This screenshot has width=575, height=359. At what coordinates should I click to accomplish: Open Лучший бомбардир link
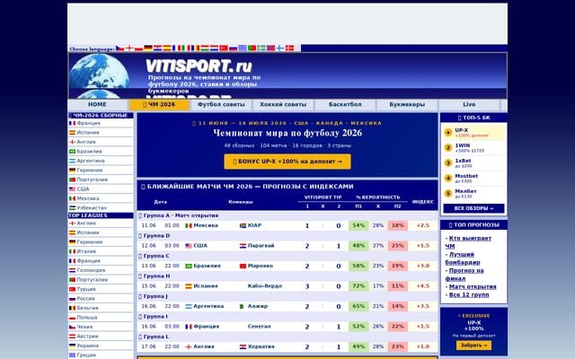[x=463, y=258]
